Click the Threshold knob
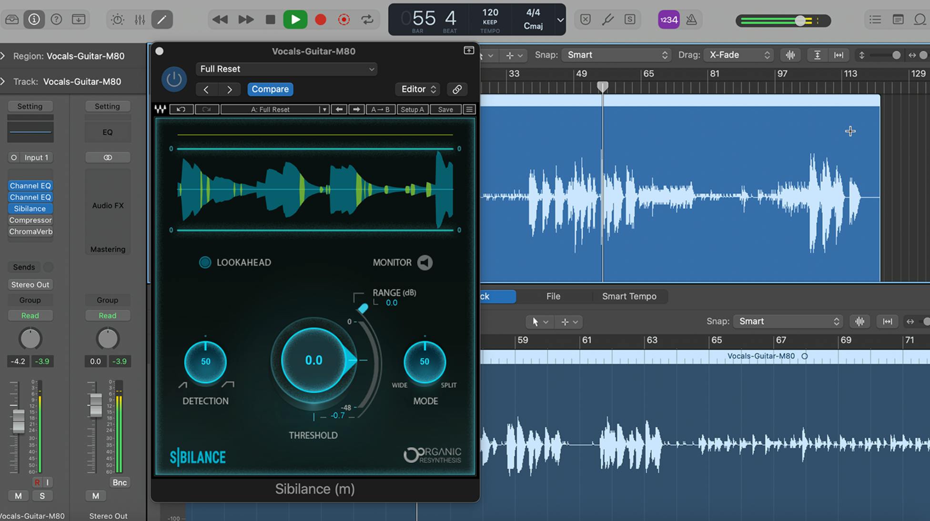930x521 pixels. 314,361
